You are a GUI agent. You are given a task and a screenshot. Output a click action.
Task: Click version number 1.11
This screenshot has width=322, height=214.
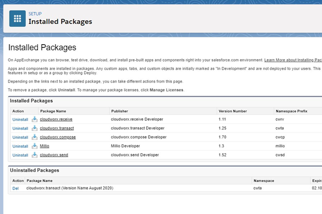pos(222,119)
